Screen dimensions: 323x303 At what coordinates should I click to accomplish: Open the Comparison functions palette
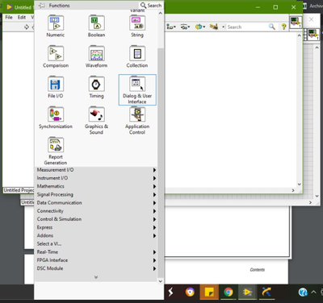click(56, 56)
